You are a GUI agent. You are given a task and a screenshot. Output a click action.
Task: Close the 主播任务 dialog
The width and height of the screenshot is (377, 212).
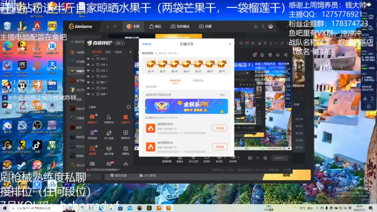(x=230, y=44)
